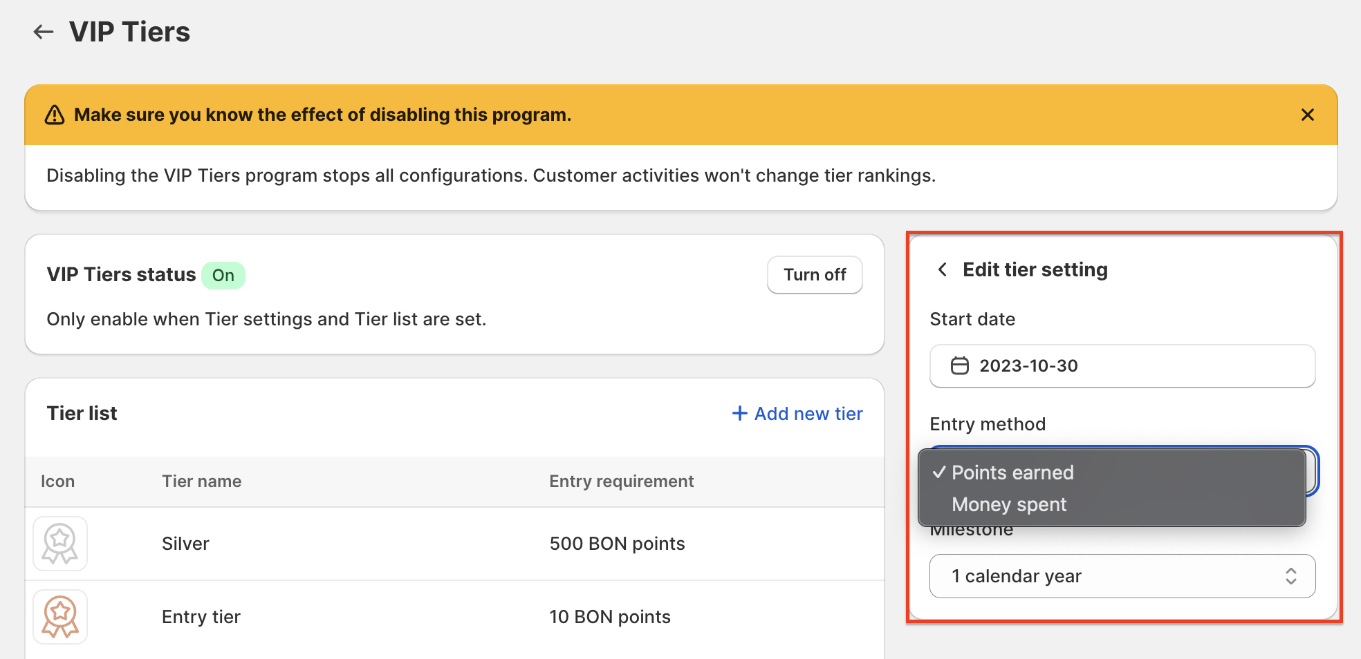The height and width of the screenshot is (659, 1361).
Task: Click the warning triangle in the yellow banner
Action: [55, 115]
